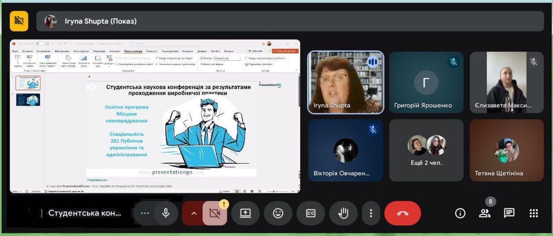Viewport: 553px width, 236px height.
Task: Open the Файл menu in PowerPoint
Action: click(x=15, y=51)
